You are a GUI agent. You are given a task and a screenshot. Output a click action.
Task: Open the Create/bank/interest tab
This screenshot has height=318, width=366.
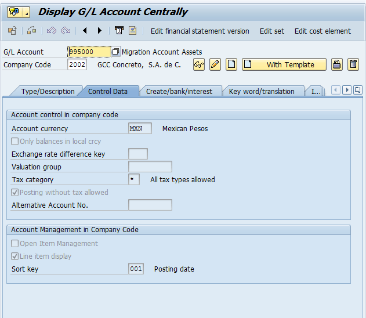pos(179,91)
